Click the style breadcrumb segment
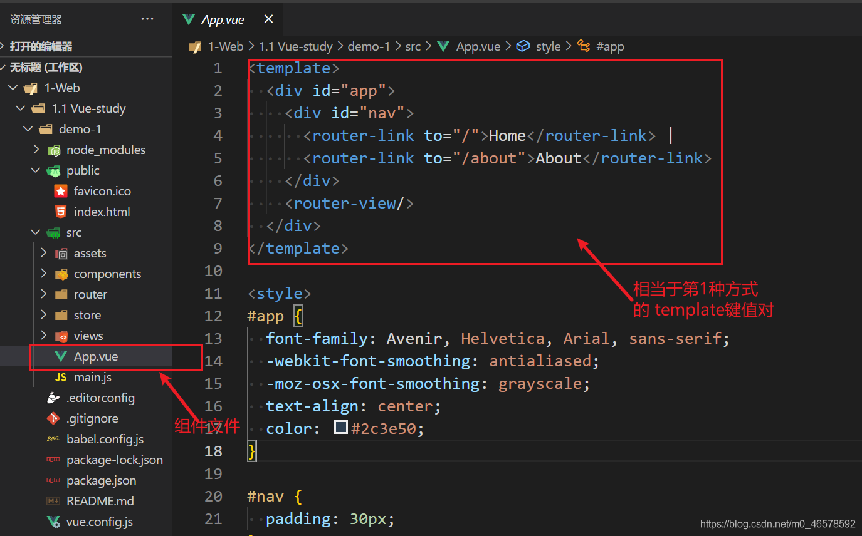862x536 pixels. tap(548, 46)
